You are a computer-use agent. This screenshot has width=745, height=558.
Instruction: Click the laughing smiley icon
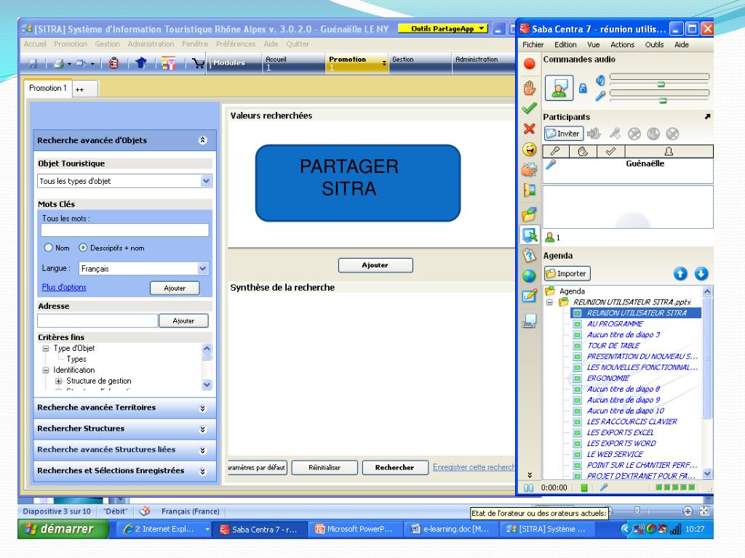pos(530,150)
